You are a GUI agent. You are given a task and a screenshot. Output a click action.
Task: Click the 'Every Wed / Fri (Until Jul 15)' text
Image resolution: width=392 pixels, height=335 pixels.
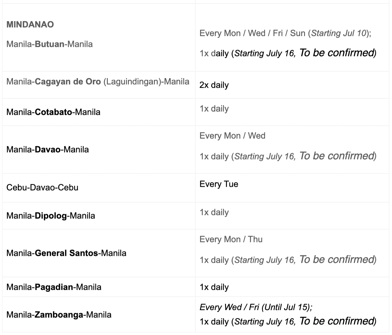pos(256,307)
